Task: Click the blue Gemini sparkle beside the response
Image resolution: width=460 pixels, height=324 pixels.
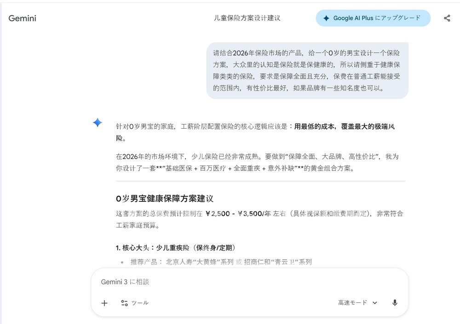Action: [x=98, y=123]
